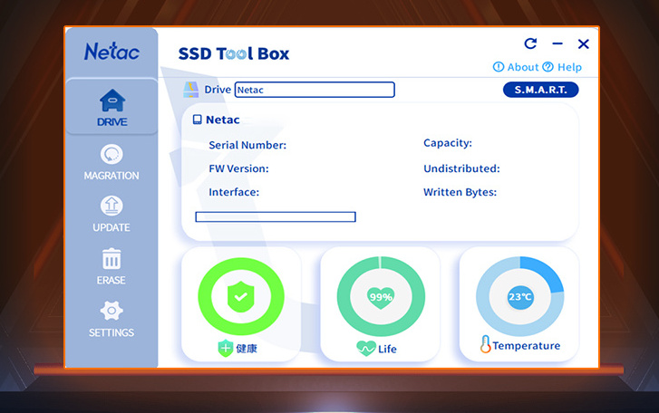Image resolution: width=659 pixels, height=413 pixels.
Task: Click the Help question mark icon
Action: coord(548,67)
